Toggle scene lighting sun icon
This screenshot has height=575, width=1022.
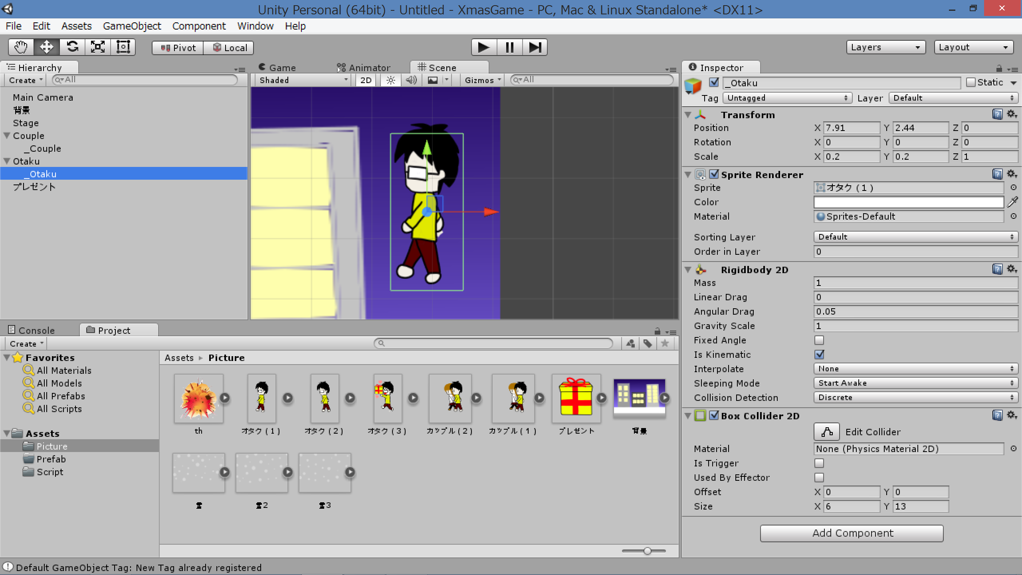[390, 80]
